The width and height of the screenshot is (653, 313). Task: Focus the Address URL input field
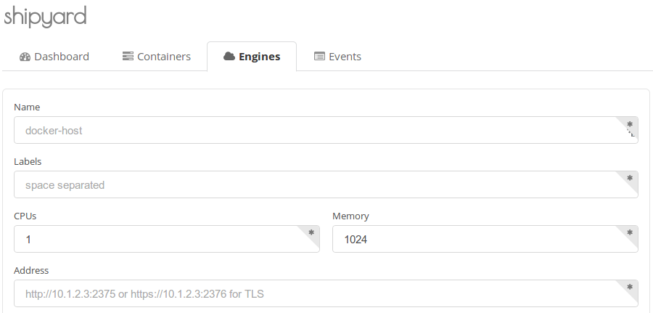click(312, 294)
